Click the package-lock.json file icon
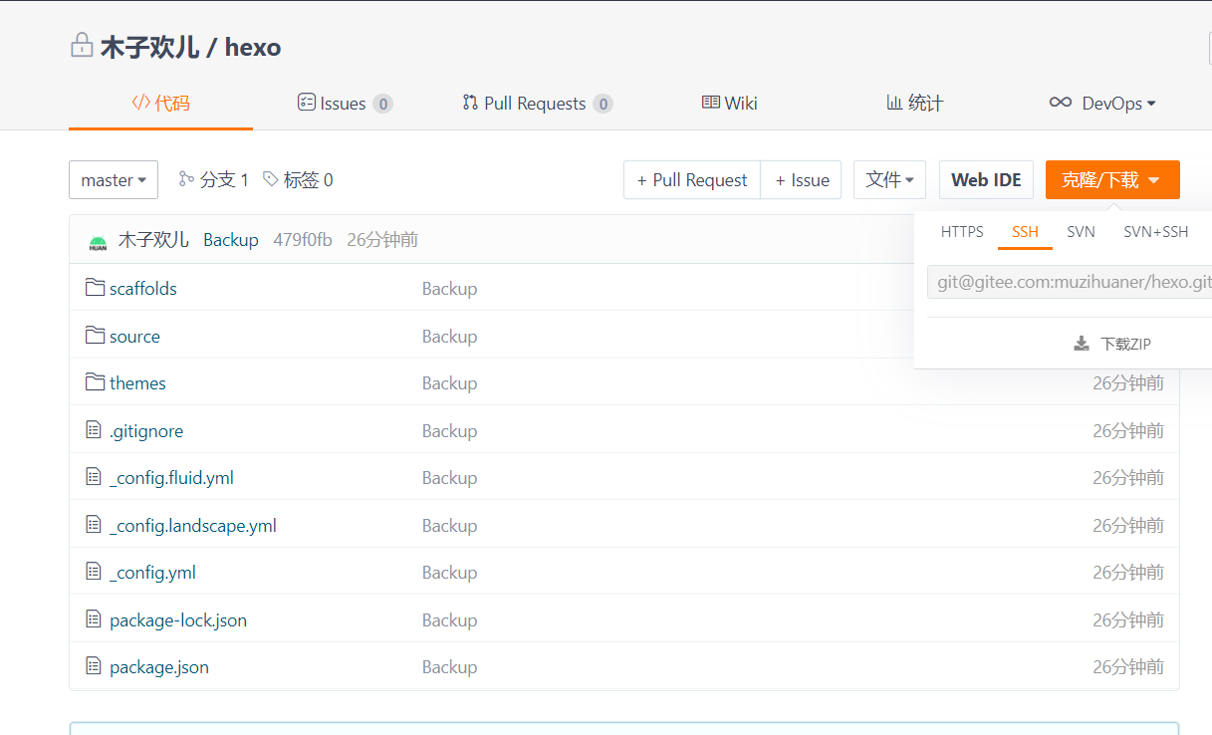The image size is (1212, 735). [94, 619]
